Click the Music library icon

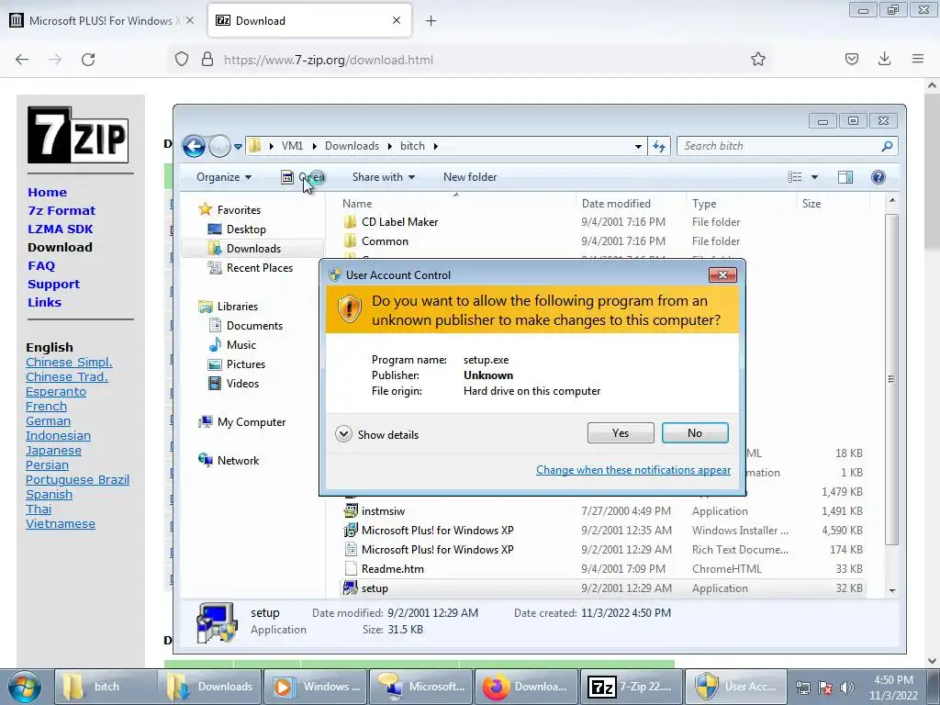[215, 345]
